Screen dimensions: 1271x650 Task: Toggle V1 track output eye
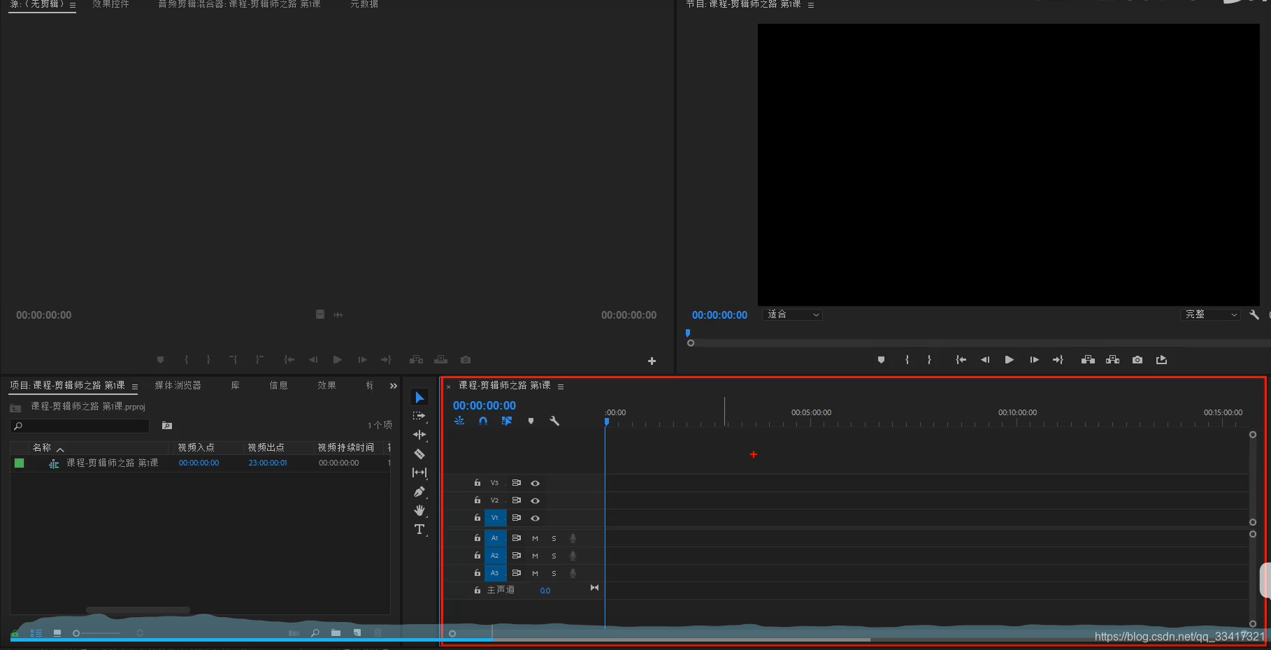(535, 518)
